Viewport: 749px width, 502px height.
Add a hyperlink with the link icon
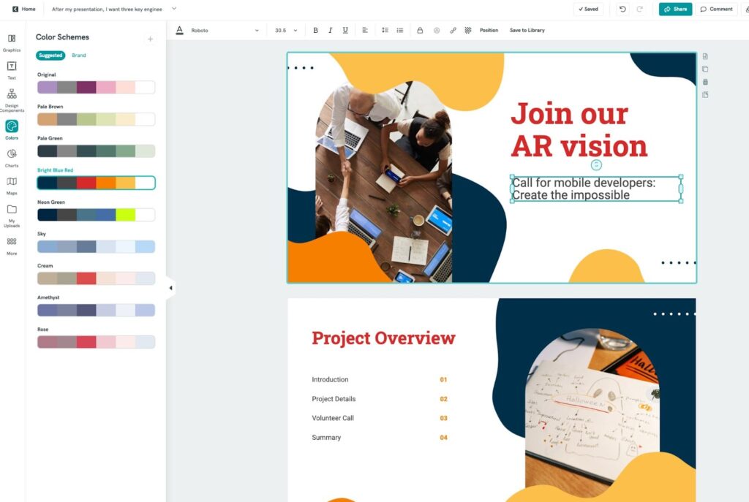pyautogui.click(x=453, y=30)
